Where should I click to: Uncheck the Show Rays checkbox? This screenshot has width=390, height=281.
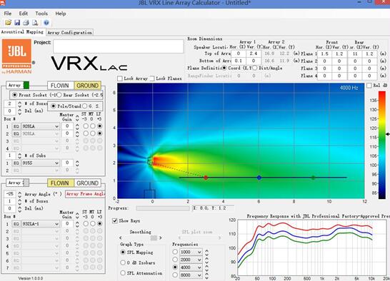(x=115, y=220)
